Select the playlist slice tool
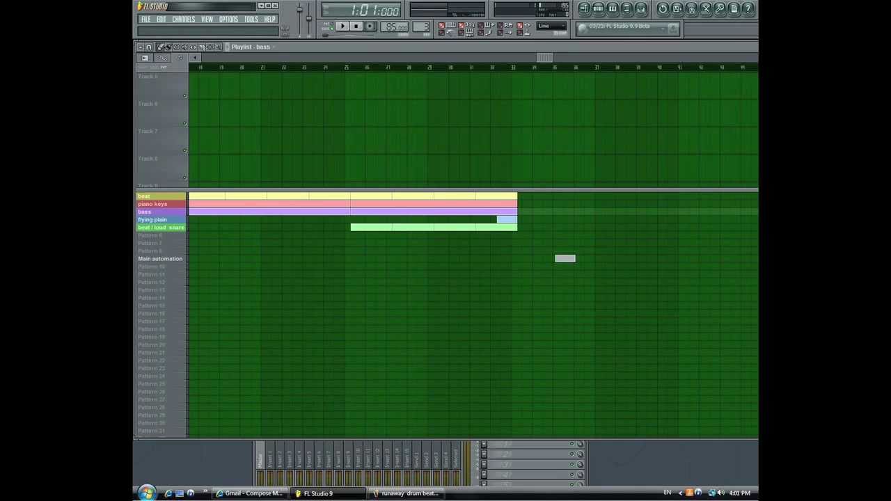The width and height of the screenshot is (891, 501). point(202,47)
